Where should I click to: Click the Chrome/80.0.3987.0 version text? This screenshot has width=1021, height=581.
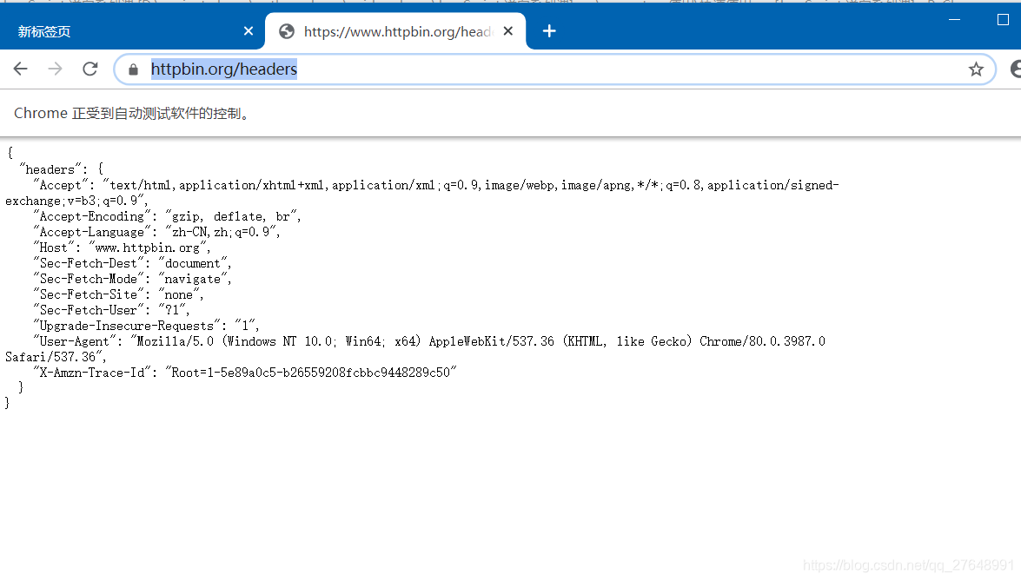762,341
